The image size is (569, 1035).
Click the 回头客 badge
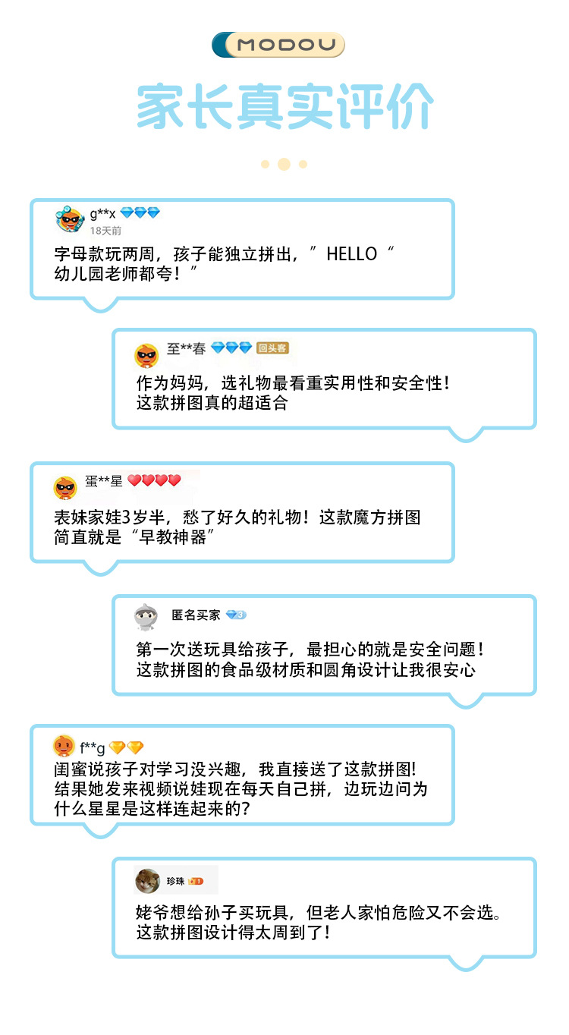point(272,348)
